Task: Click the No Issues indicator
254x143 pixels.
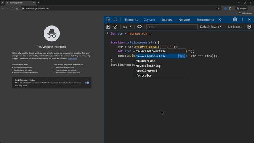Action: point(235,27)
